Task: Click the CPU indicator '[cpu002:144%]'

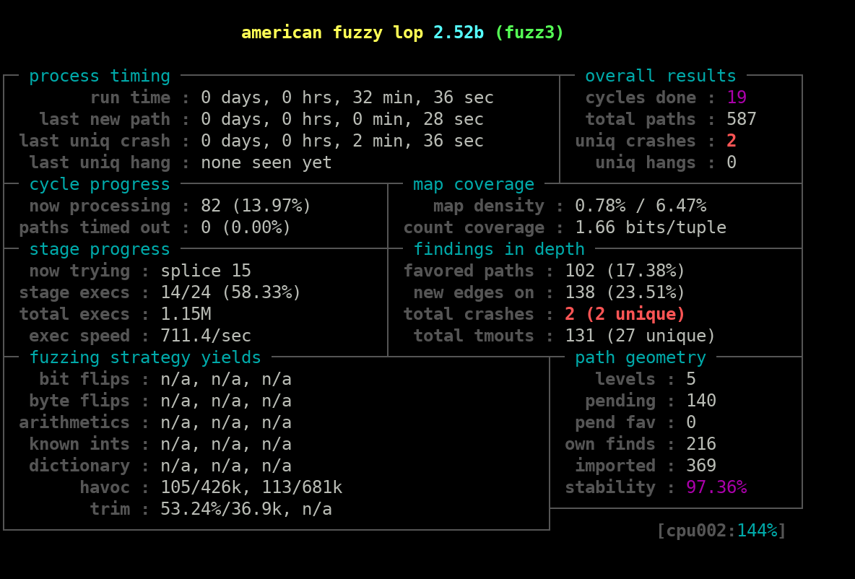Action: (721, 531)
